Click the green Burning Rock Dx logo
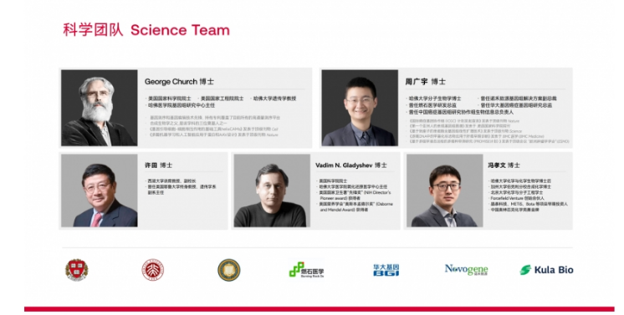This screenshot has height=315, width=624. pyautogui.click(x=306, y=270)
